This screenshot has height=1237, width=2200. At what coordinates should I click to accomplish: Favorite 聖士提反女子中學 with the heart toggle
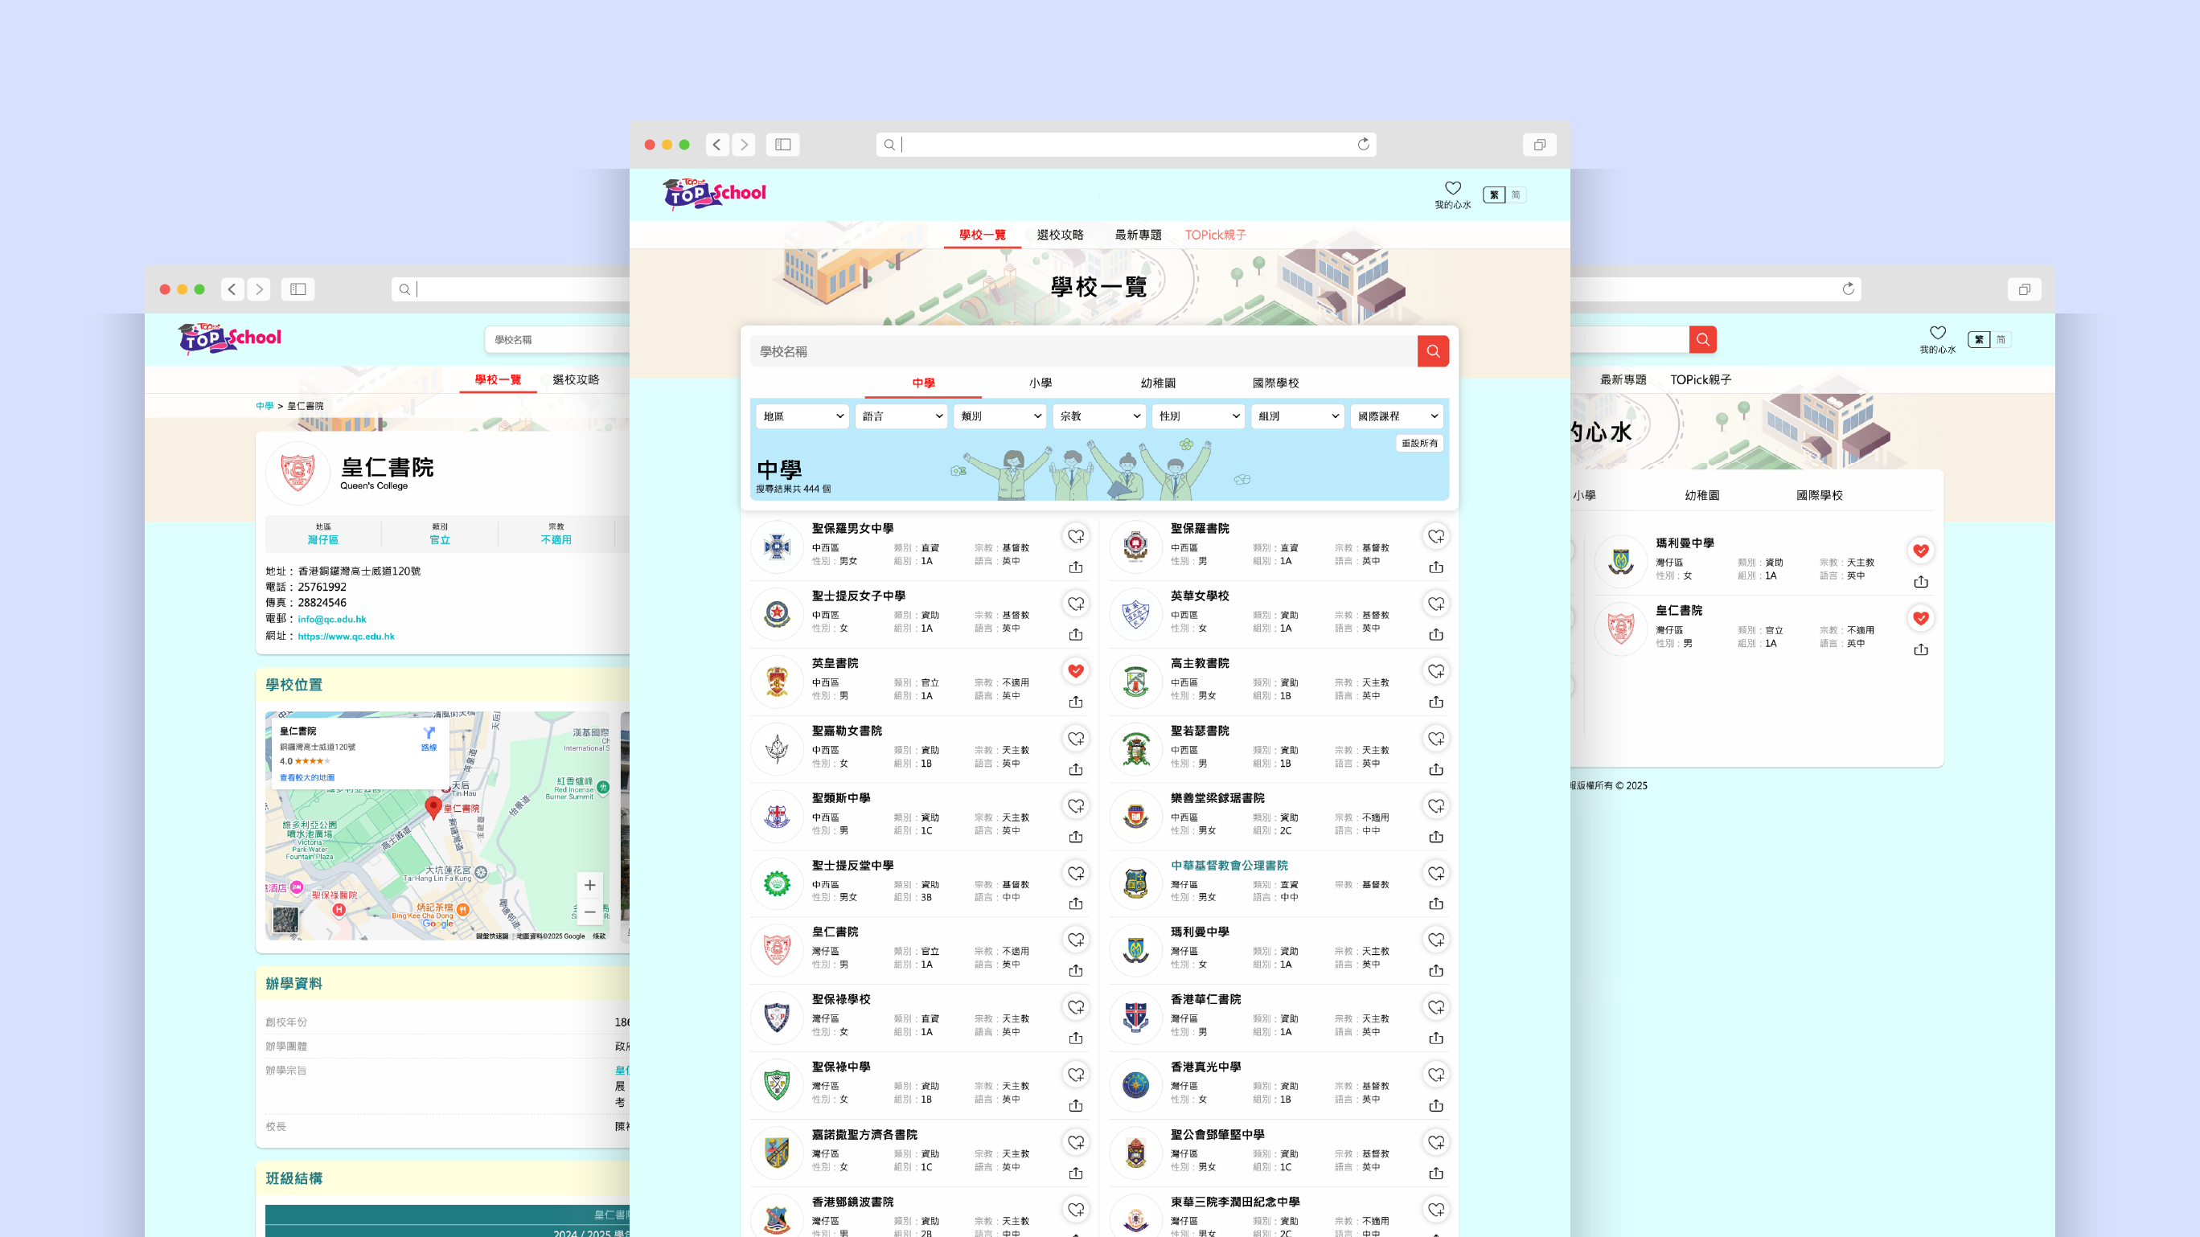coord(1076,604)
